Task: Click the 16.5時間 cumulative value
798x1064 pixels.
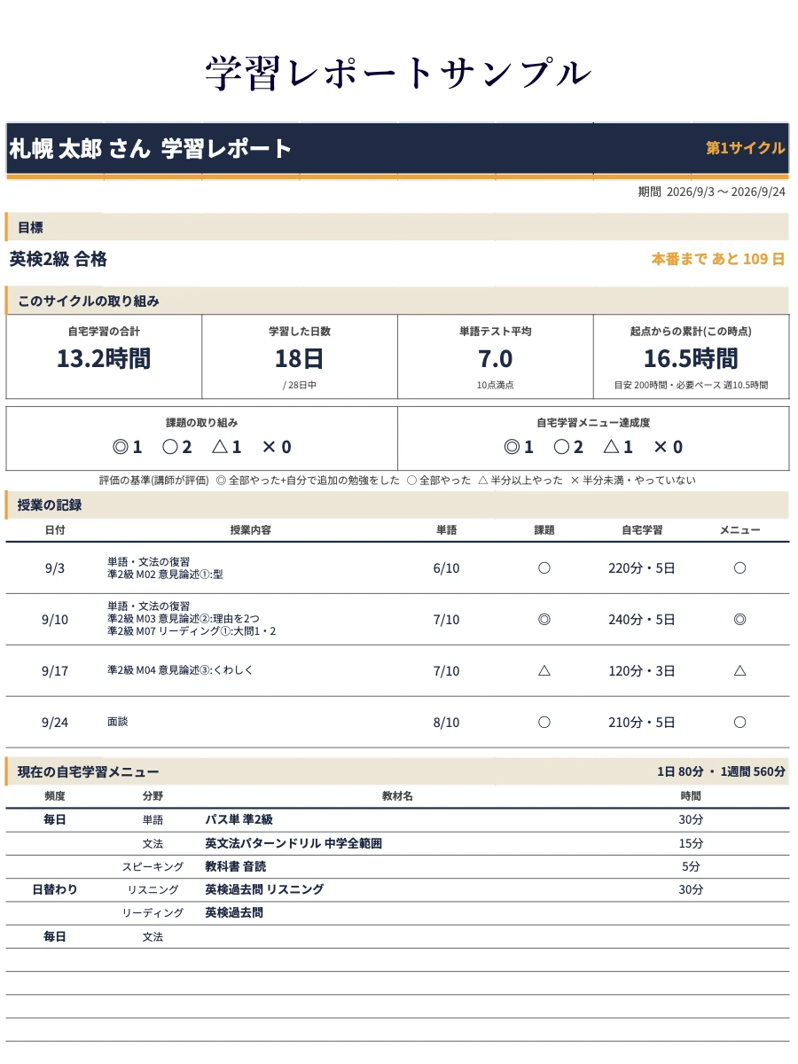Action: point(691,359)
